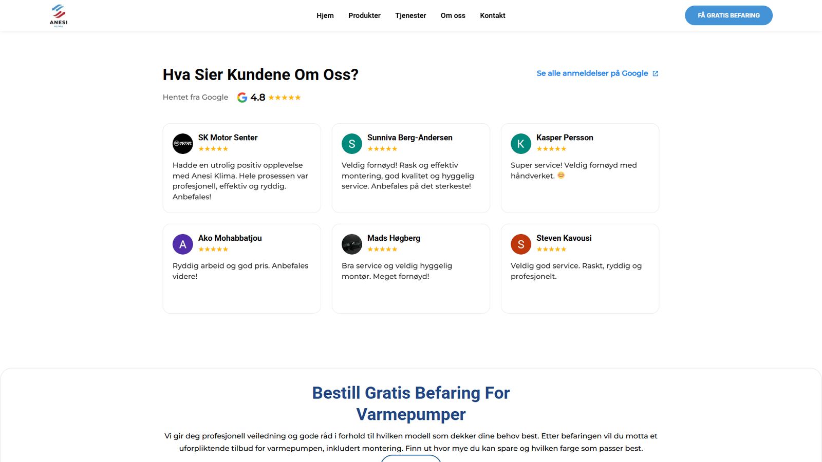Click Ako Mohabbatjou's purple avatar

[x=182, y=244]
